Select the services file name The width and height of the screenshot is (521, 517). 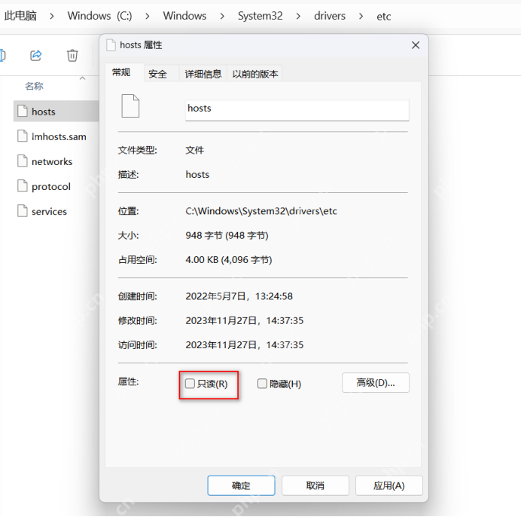[x=49, y=212]
